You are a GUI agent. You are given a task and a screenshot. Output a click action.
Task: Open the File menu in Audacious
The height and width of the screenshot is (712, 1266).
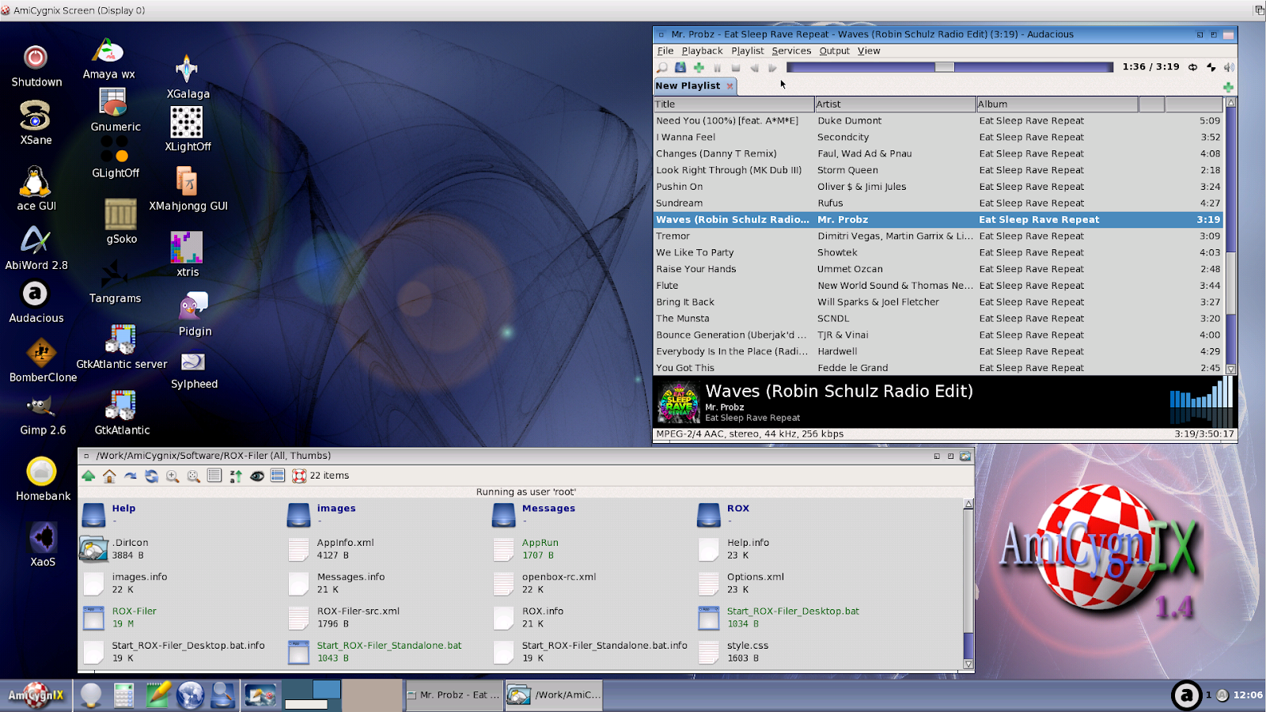pos(665,51)
